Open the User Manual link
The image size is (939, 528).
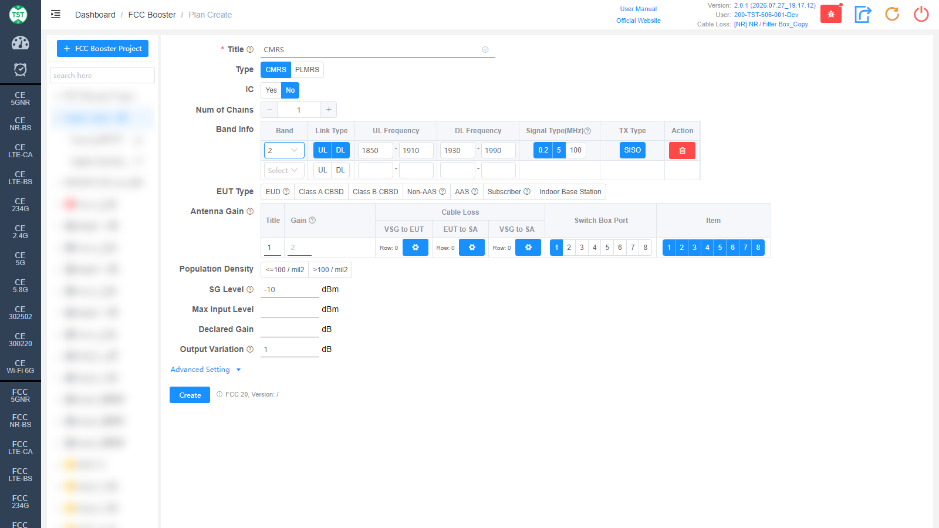639,9
